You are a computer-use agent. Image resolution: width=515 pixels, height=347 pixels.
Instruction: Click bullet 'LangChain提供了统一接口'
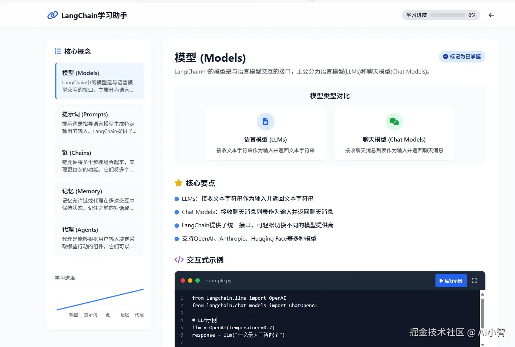(x=257, y=225)
